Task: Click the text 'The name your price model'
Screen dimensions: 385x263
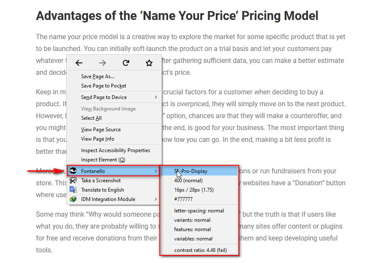Action: pos(77,37)
